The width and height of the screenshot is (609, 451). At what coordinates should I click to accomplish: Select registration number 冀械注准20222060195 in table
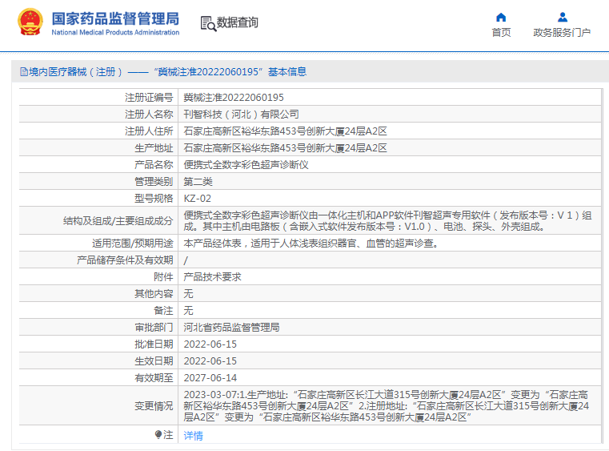234,98
